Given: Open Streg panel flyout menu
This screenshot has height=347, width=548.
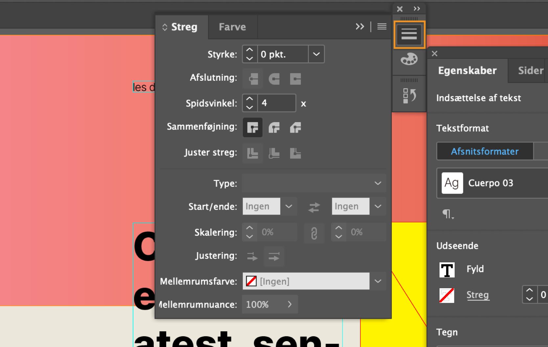Looking at the screenshot, I should pos(382,27).
